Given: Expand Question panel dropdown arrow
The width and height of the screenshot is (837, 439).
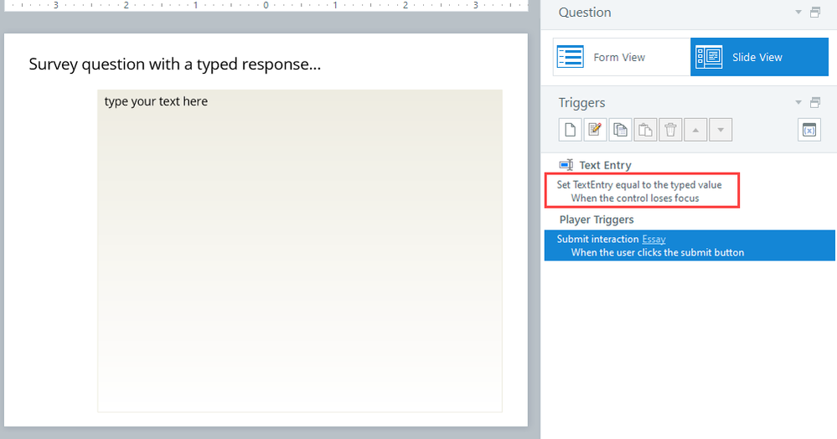Looking at the screenshot, I should click(x=798, y=13).
